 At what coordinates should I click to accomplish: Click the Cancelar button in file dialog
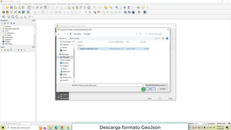162,89
